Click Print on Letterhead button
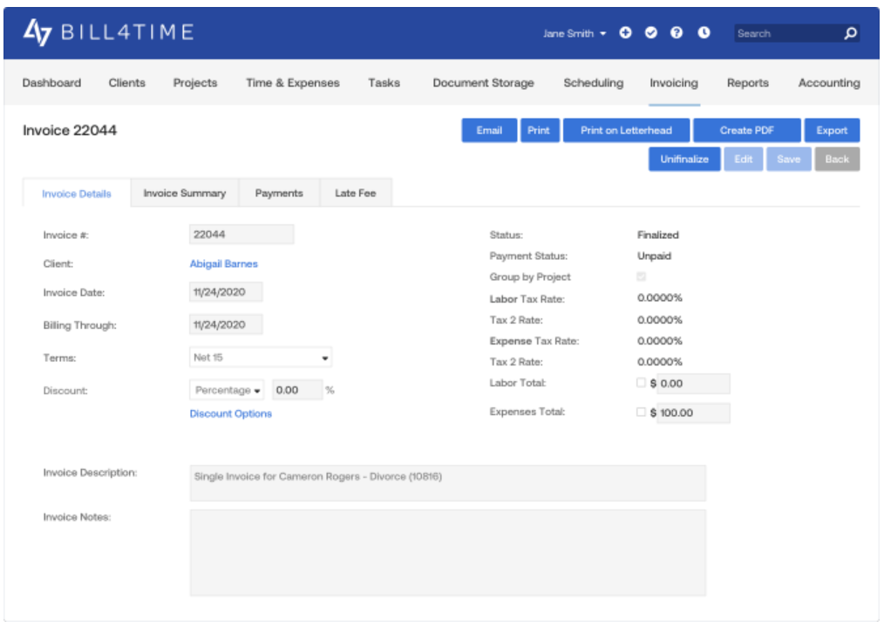The height and width of the screenshot is (628, 884). (x=626, y=130)
